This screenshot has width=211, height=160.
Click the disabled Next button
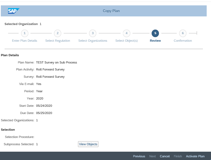[x=152, y=156]
